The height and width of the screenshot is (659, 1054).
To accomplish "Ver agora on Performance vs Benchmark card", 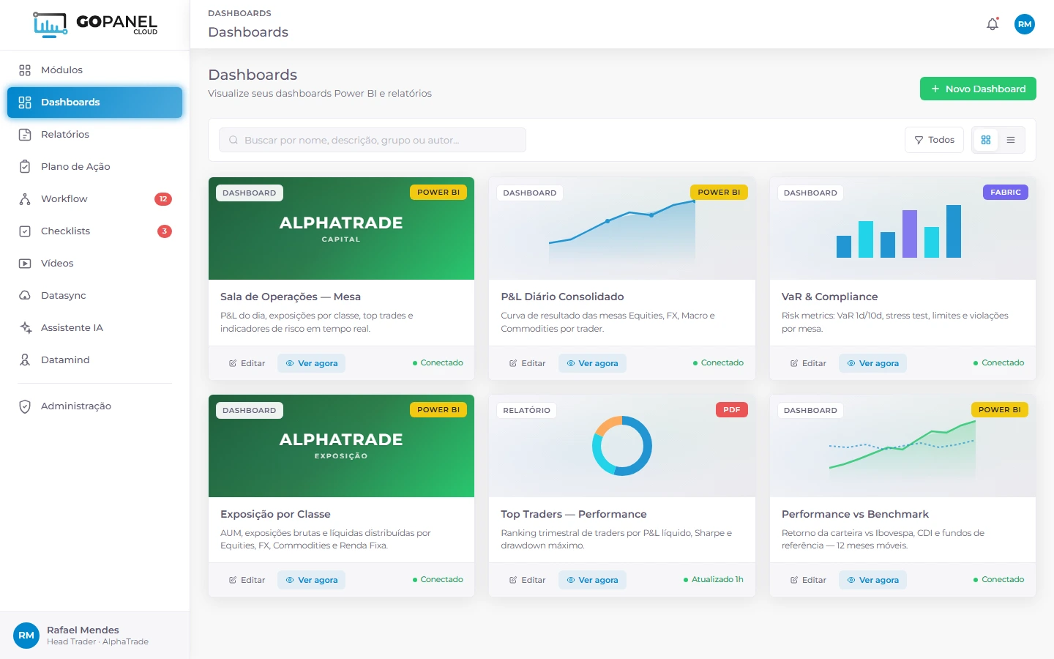I will coord(872,580).
